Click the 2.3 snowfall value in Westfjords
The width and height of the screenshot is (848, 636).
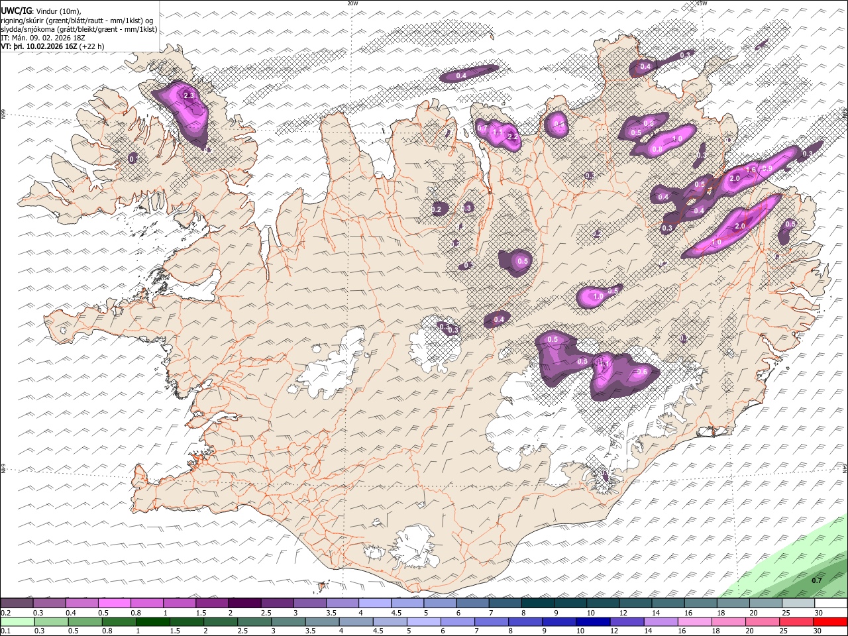coord(189,96)
